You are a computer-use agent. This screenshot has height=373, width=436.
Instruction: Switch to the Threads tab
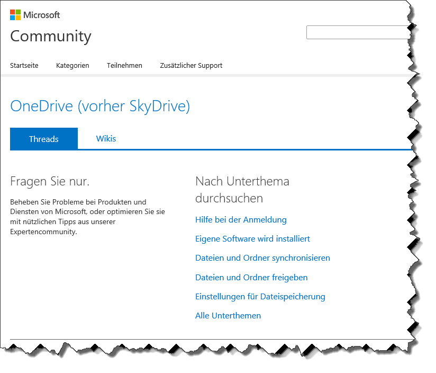click(44, 139)
